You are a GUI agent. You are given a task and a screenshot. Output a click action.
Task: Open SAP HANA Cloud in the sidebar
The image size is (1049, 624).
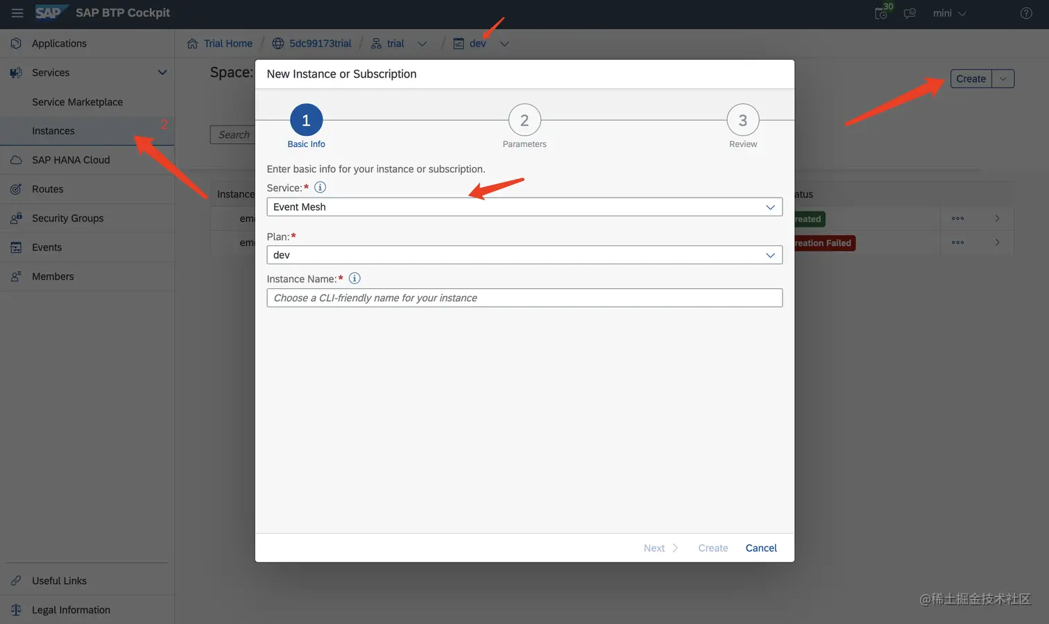tap(87, 160)
